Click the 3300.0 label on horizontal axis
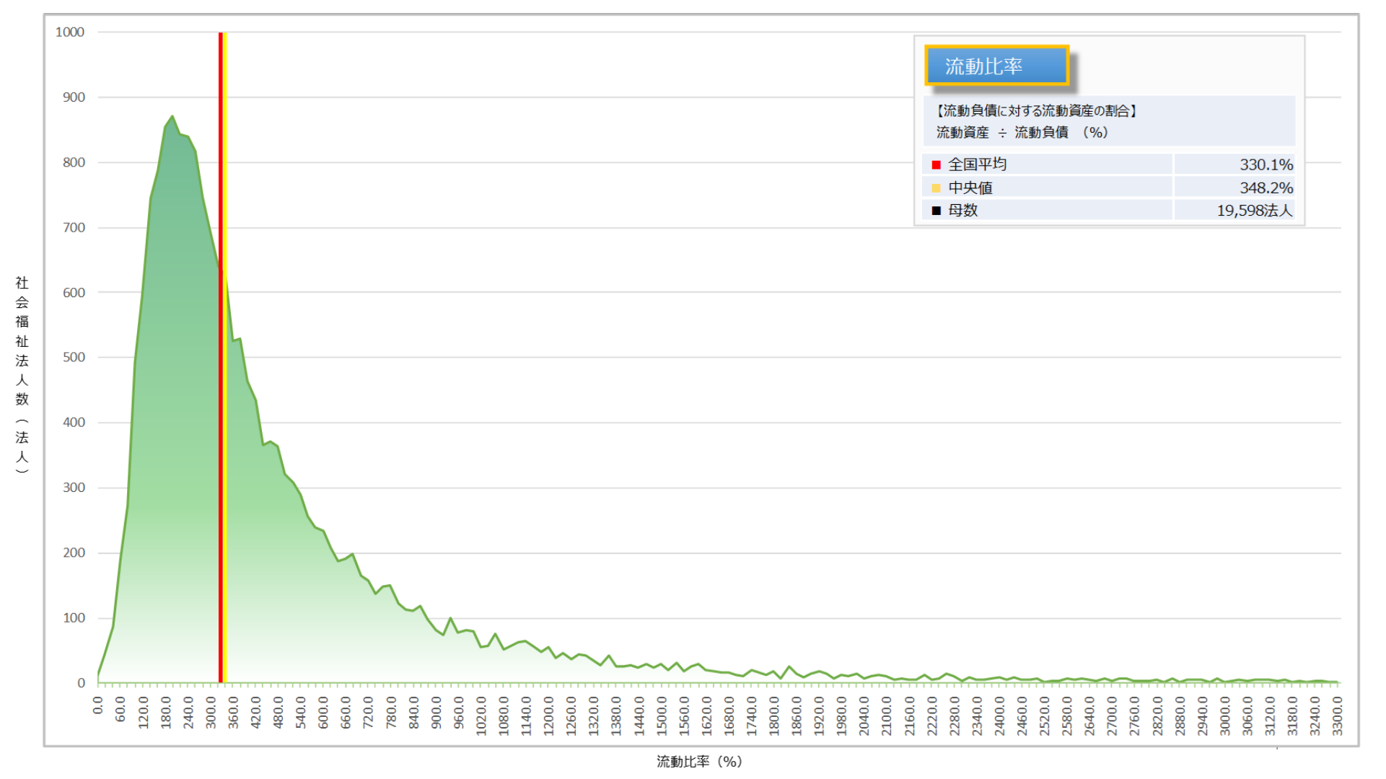This screenshot has height=779, width=1386. click(1337, 716)
